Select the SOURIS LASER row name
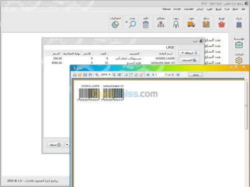250x187 pixels. (165, 58)
